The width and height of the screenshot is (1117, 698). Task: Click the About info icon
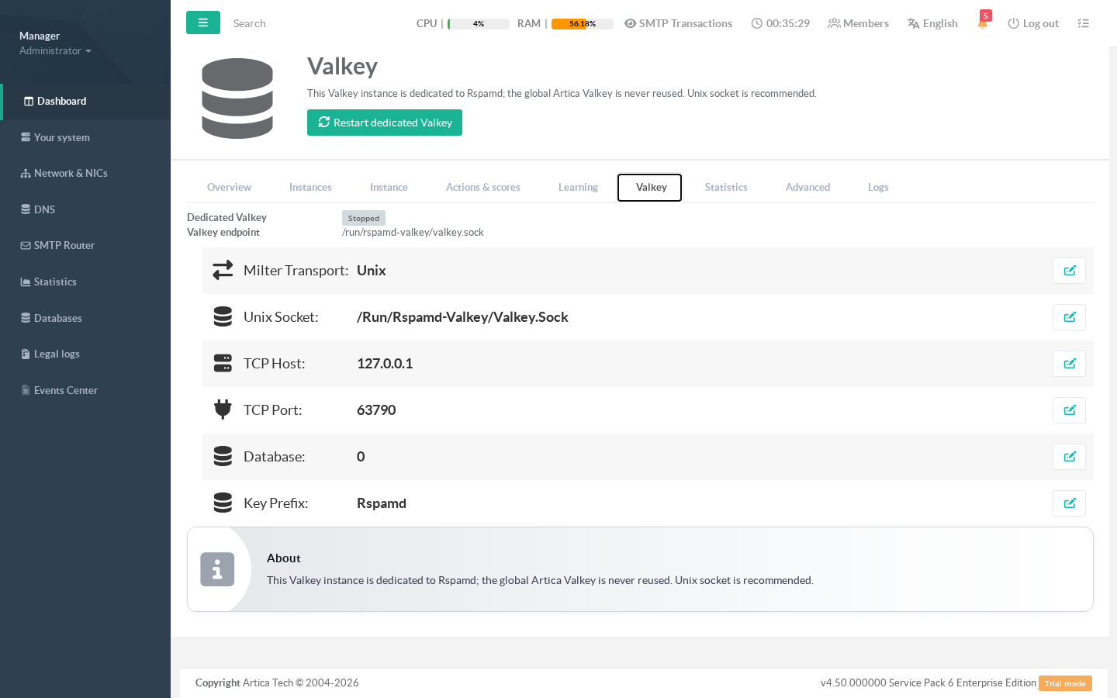tap(217, 569)
